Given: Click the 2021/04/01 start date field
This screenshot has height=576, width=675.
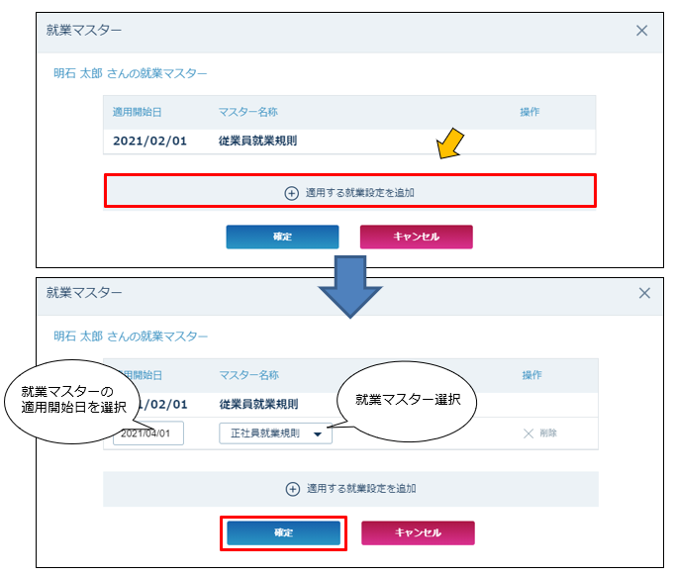Looking at the screenshot, I should 148,433.
